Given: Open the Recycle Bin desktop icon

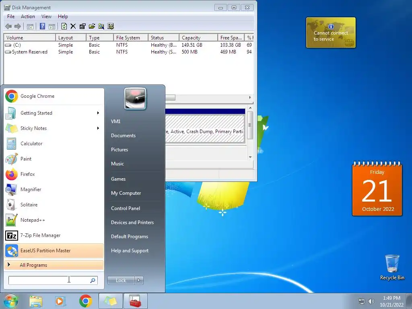Looking at the screenshot, I should click(x=392, y=267).
